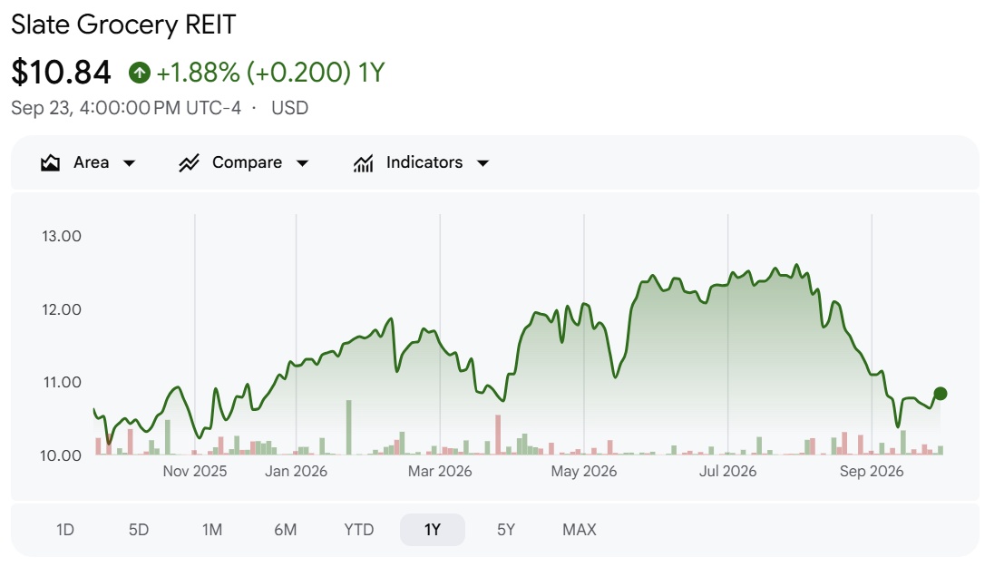The width and height of the screenshot is (1004, 567).
Task: Click the Jul 2026 axis label
Action: pos(727,472)
